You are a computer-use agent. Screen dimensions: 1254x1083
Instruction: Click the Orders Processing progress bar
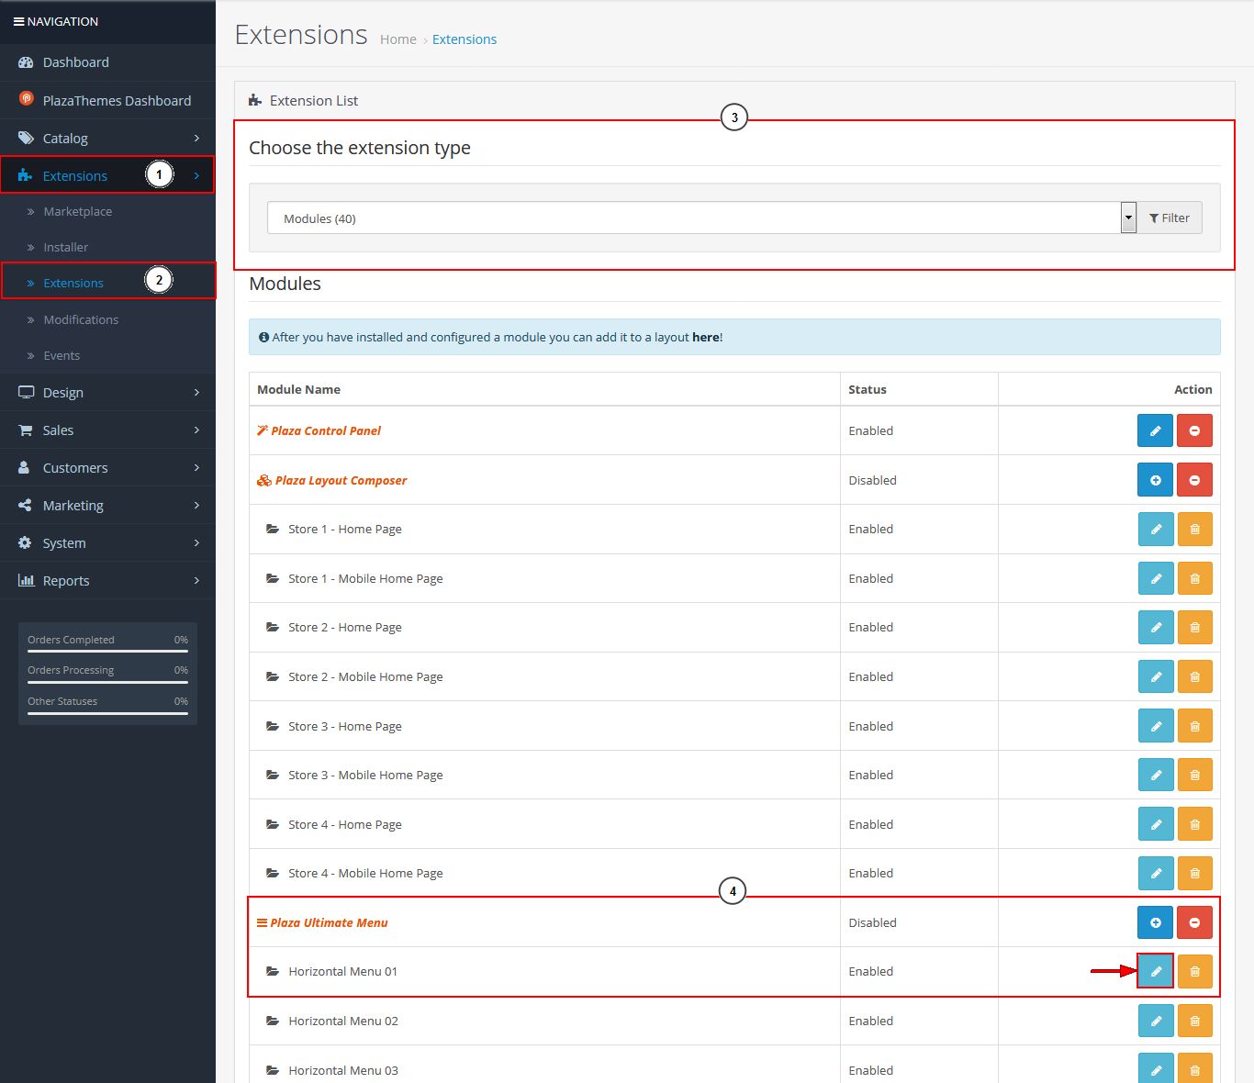click(x=107, y=682)
